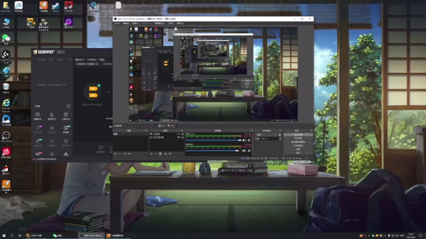Expand the toolbox circle button in Douyu
Image resolution: width=426 pixels, height=239 pixels.
68,106
